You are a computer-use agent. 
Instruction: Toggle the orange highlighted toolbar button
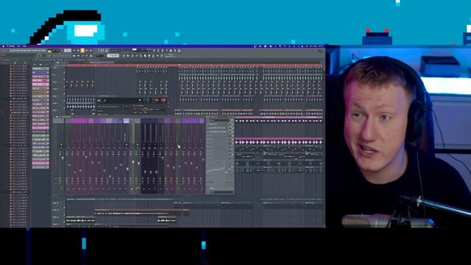82,51
